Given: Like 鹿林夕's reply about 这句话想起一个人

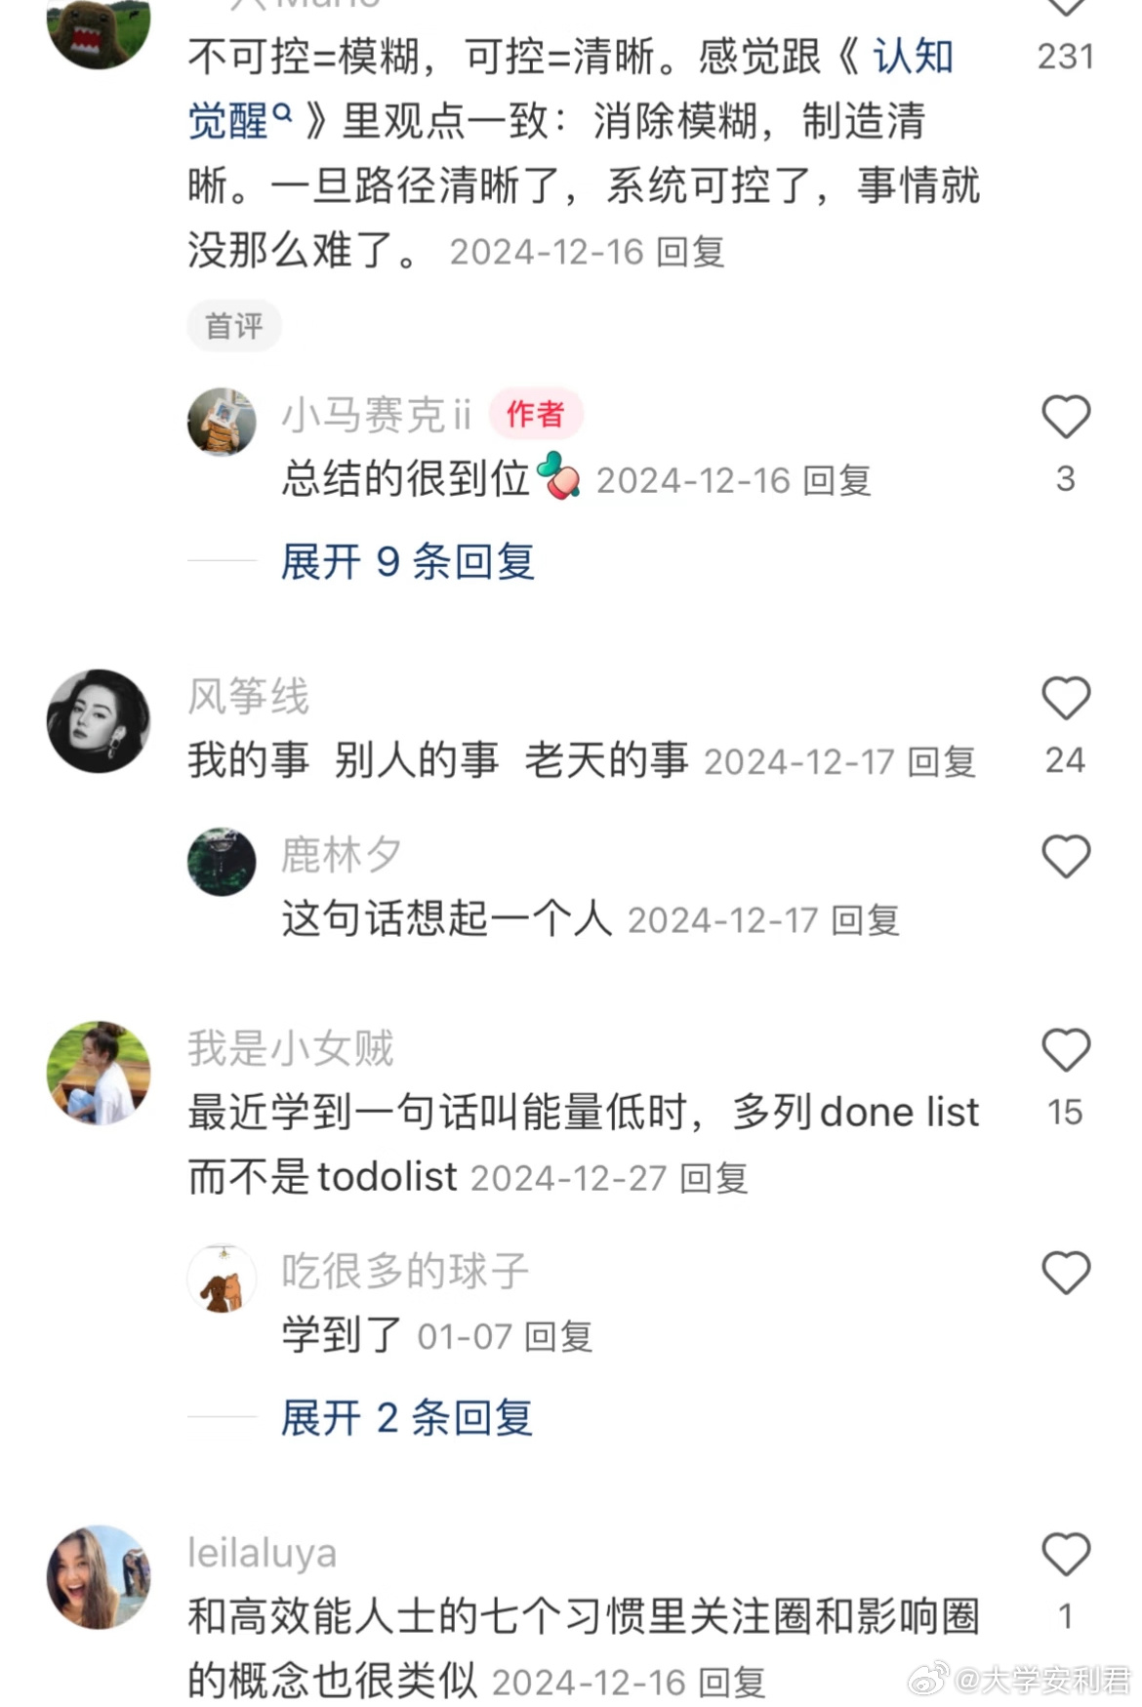Looking at the screenshot, I should tap(1065, 857).
